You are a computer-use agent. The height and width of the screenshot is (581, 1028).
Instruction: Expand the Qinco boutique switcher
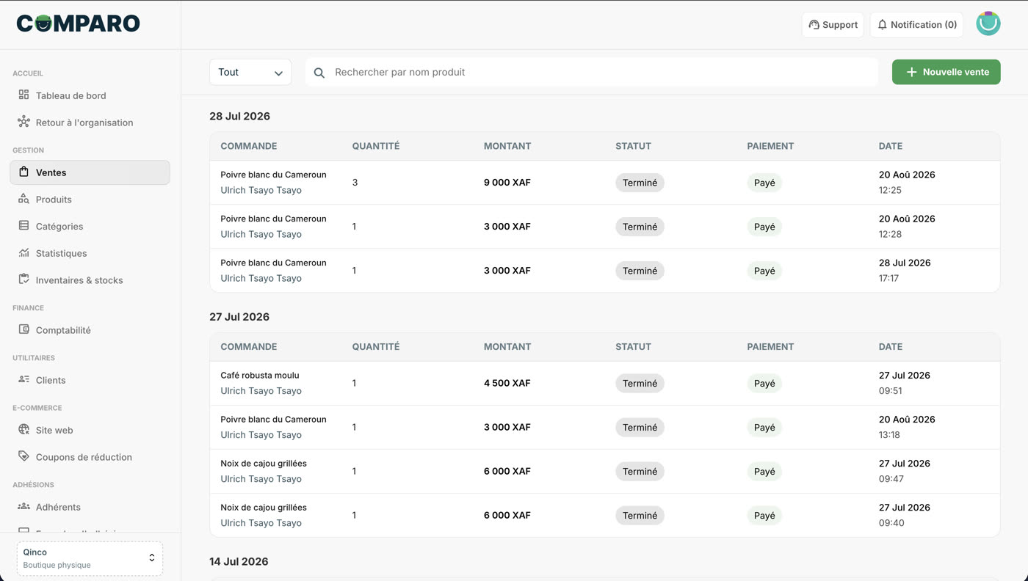click(x=90, y=558)
